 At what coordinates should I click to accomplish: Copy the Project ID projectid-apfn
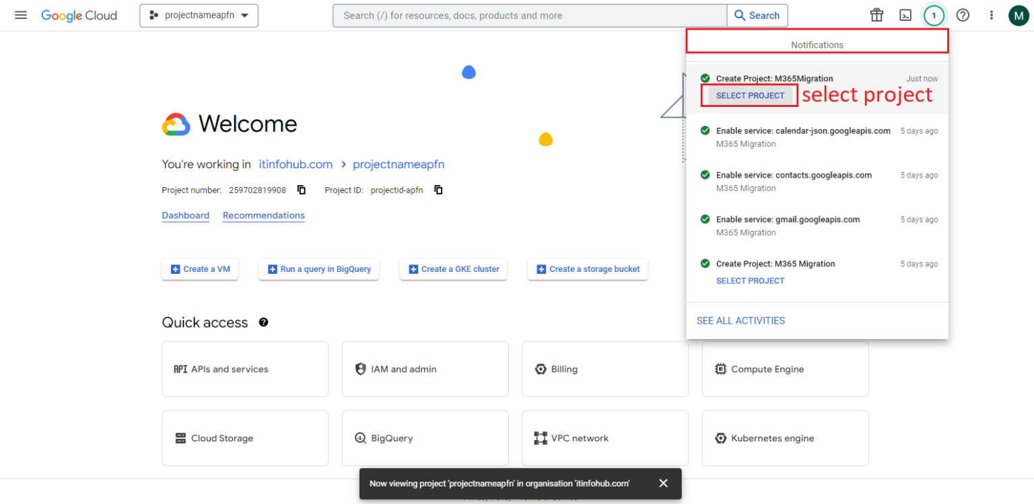click(438, 190)
